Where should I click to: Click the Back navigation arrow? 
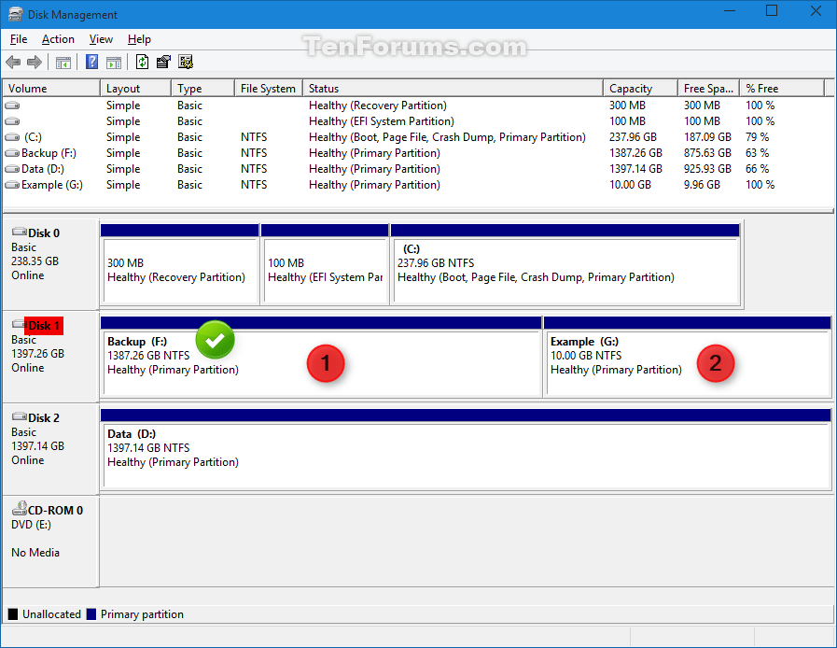coord(12,62)
